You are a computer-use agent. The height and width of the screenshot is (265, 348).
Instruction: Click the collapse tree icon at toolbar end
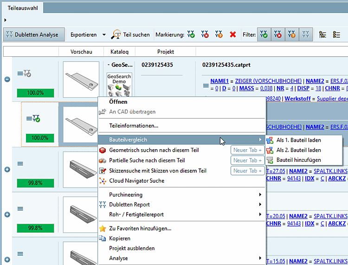337,34
